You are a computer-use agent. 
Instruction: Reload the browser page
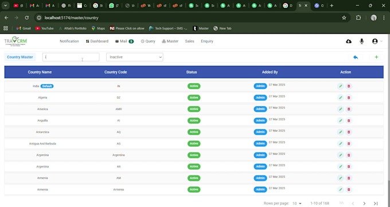click(x=26, y=18)
